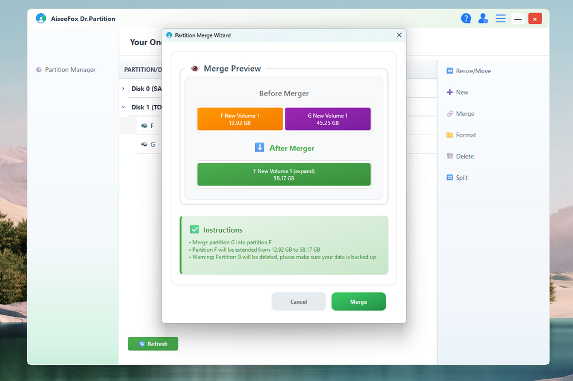Viewport: 573px width, 381px height.
Task: Collapse the Disk 1 tree row
Action: coord(123,107)
